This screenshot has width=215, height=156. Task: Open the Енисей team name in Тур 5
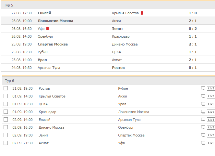point(44,13)
